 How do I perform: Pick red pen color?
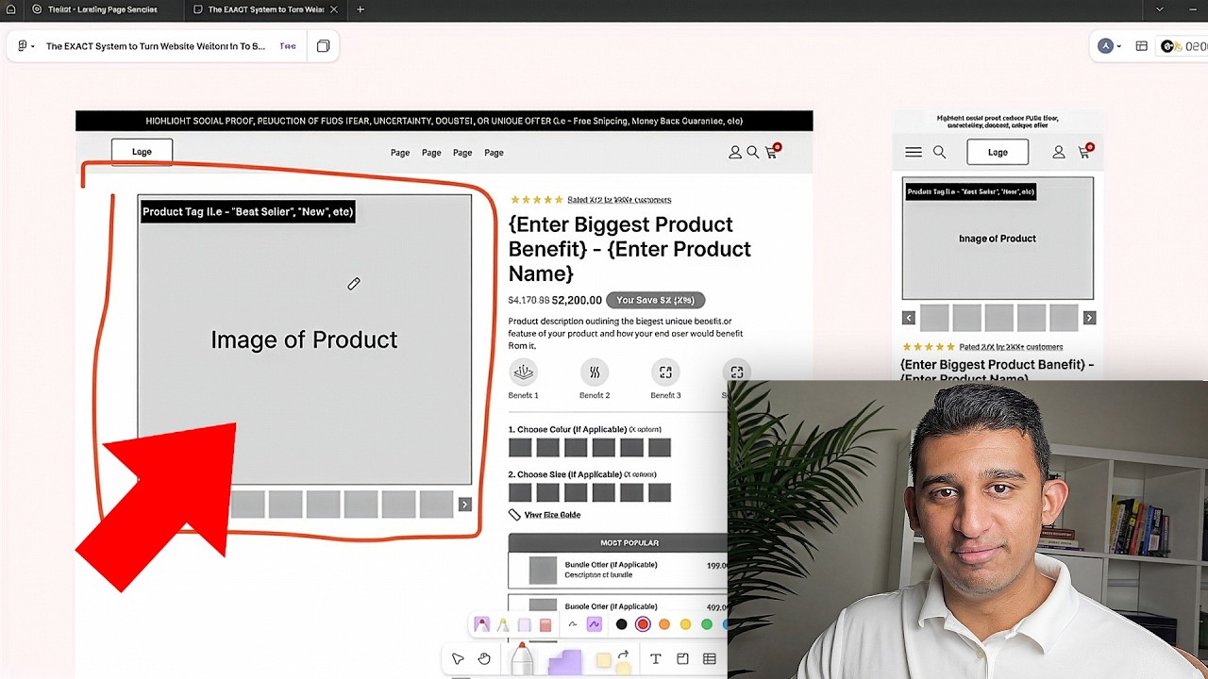tap(643, 624)
